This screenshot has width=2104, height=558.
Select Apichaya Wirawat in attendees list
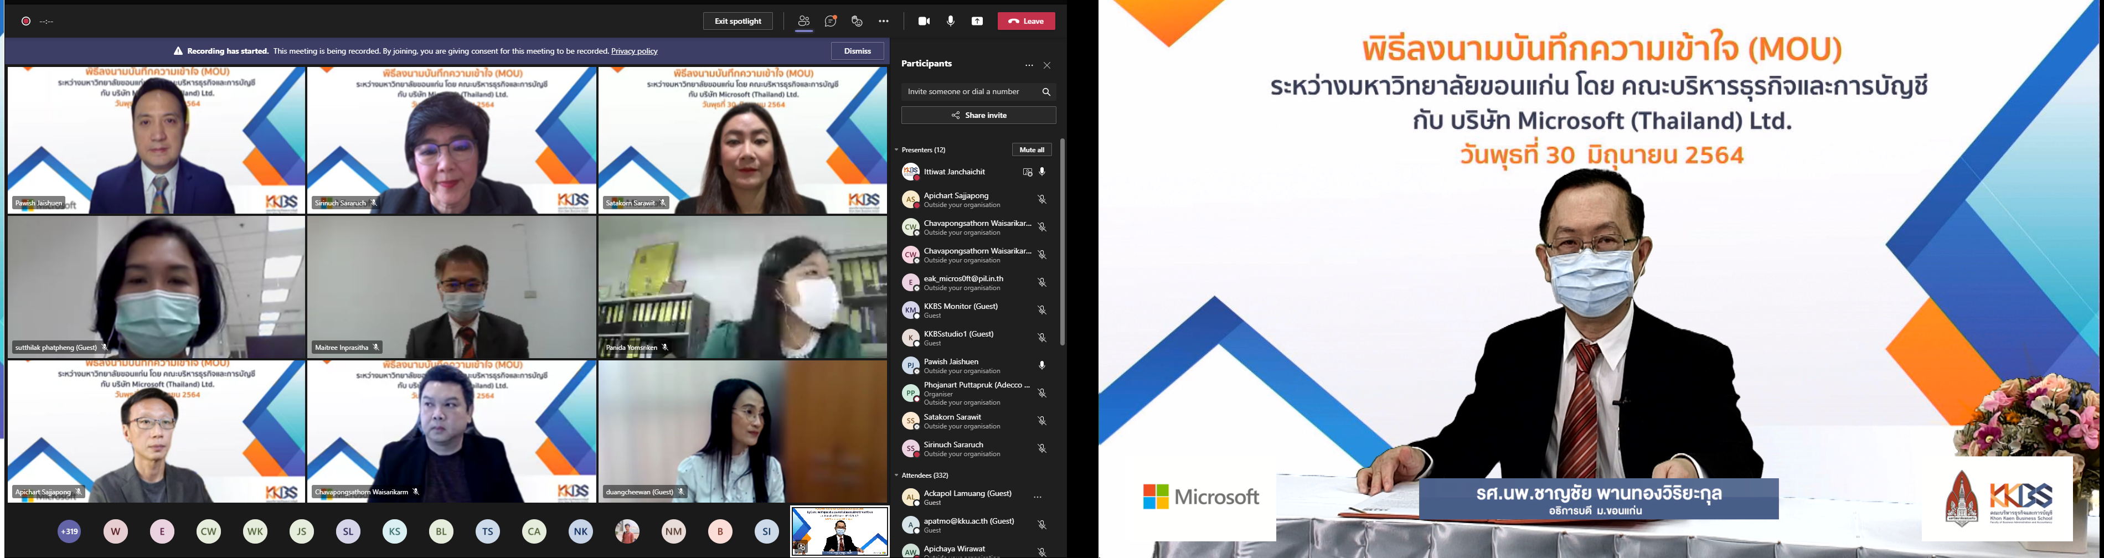[x=975, y=551]
